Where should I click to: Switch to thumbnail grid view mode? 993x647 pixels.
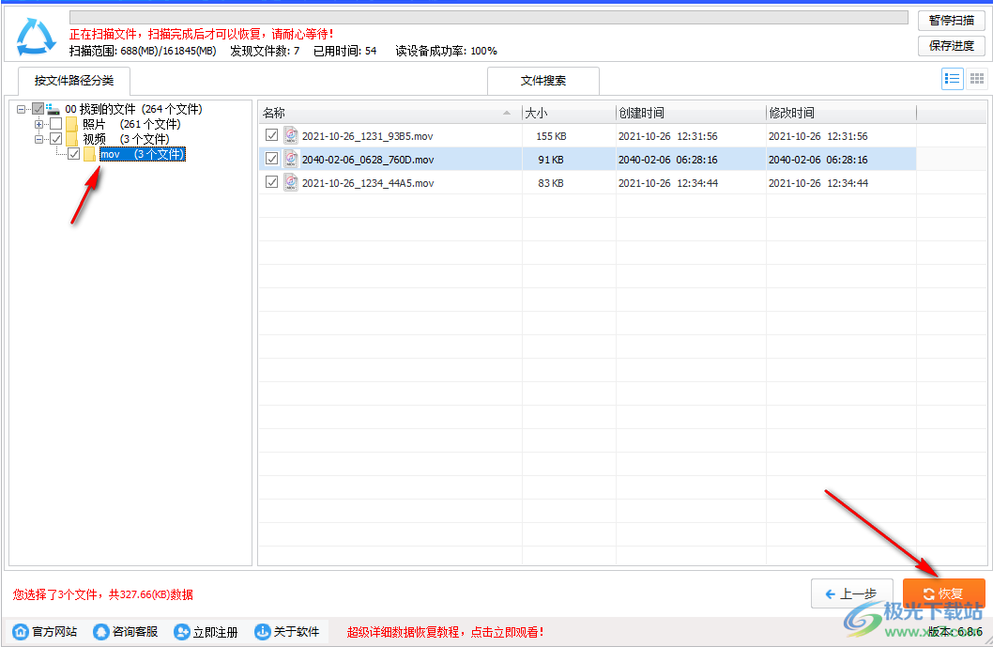point(976,79)
